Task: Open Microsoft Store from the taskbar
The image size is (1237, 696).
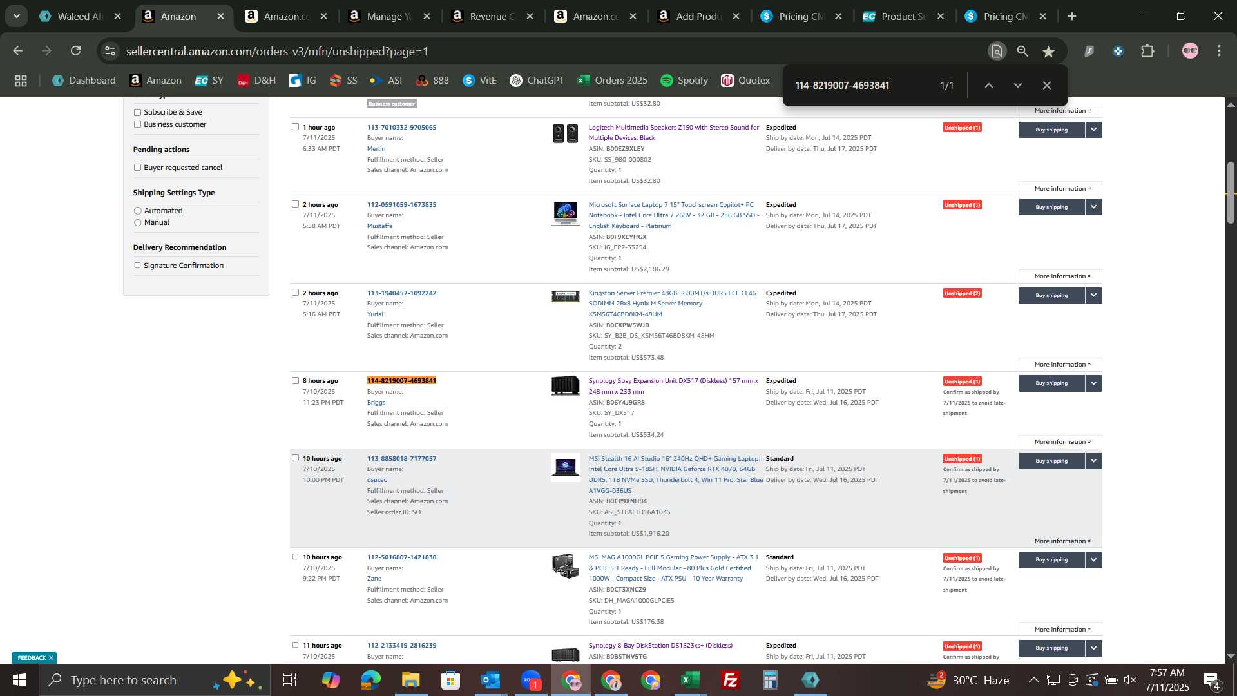Action: pyautogui.click(x=450, y=680)
